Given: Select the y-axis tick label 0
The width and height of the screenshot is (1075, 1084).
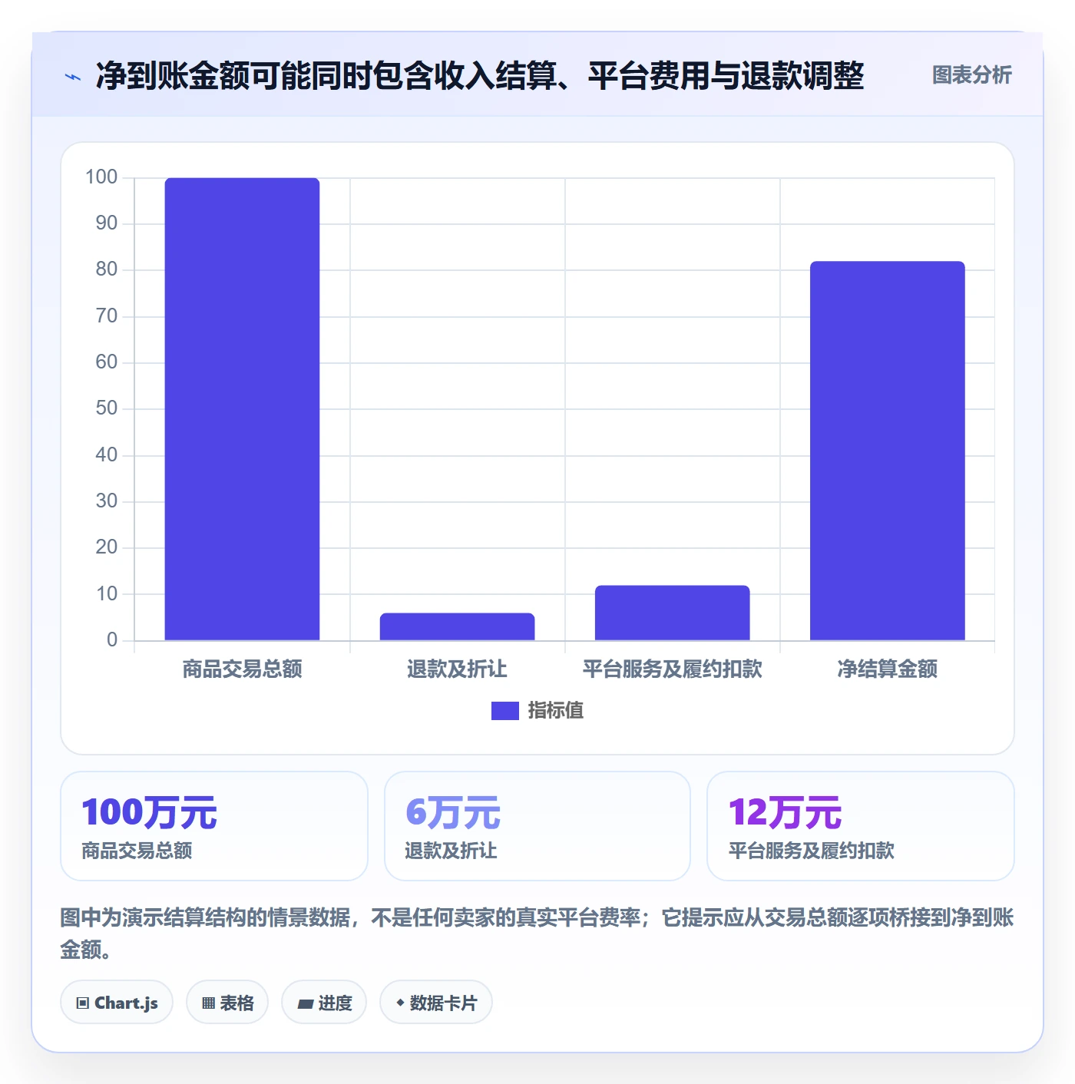Looking at the screenshot, I should pyautogui.click(x=112, y=639).
